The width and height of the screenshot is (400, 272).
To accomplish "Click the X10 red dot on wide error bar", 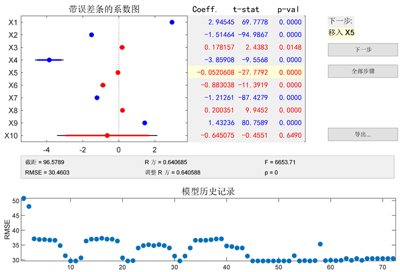I will coord(107,136).
